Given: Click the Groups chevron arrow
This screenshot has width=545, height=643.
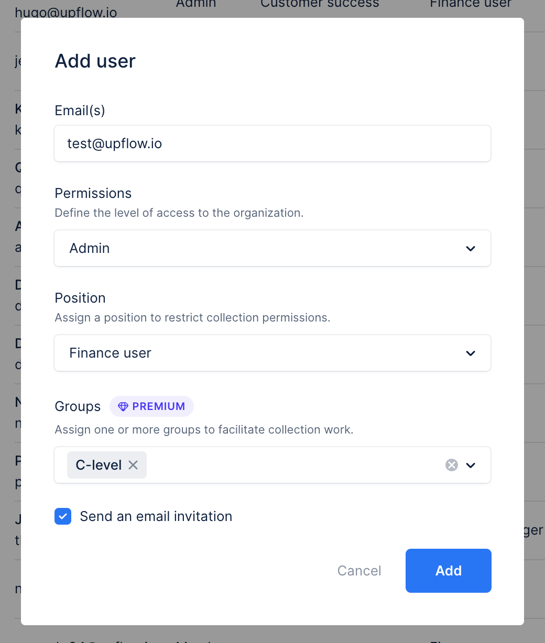Looking at the screenshot, I should tap(471, 465).
